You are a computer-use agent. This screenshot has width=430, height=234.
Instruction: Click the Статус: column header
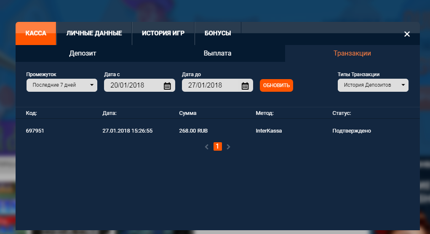[x=342, y=113]
